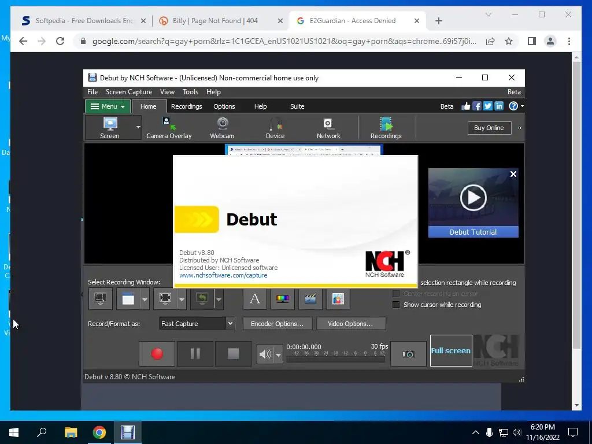Click the speaker audio icon
The width and height of the screenshot is (592, 444).
point(265,354)
